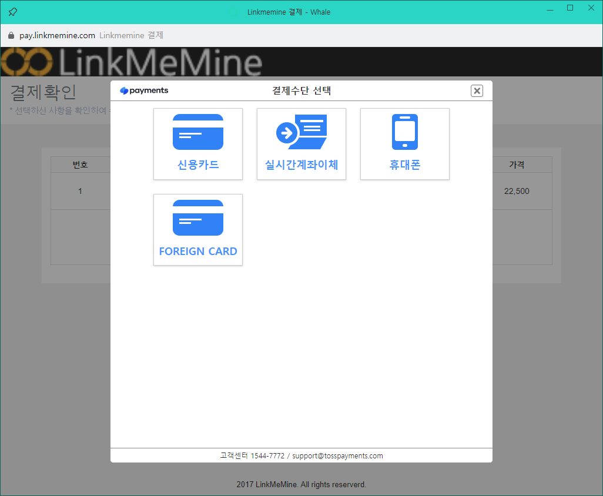This screenshot has width=603, height=496.
Task: Click the 22,500 price cell
Action: click(517, 191)
